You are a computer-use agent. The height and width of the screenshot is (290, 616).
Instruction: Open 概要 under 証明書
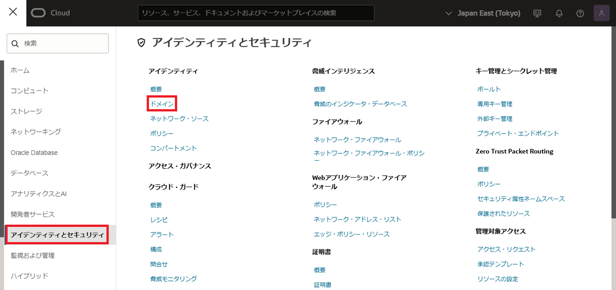pos(320,270)
